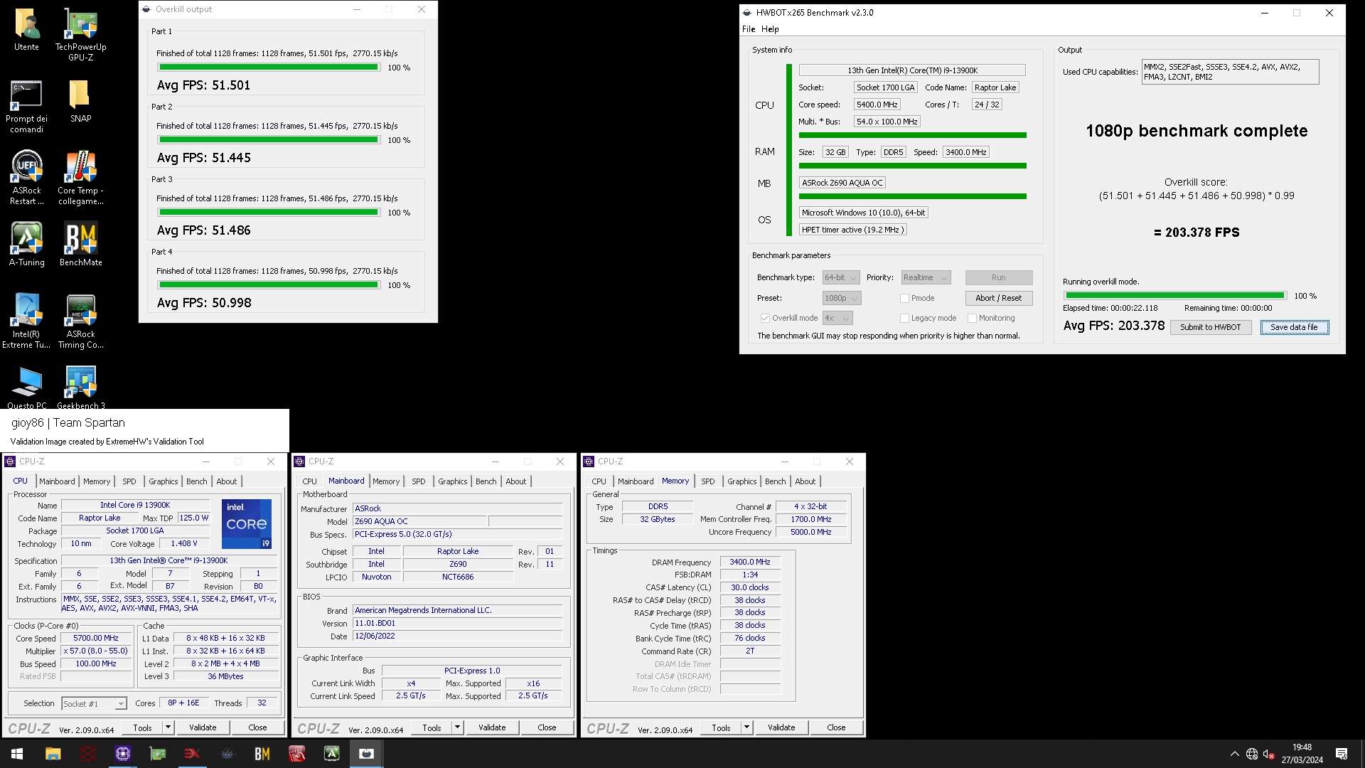Click the muted volume tray icon
This screenshot has height=768, width=1365.
click(1268, 754)
